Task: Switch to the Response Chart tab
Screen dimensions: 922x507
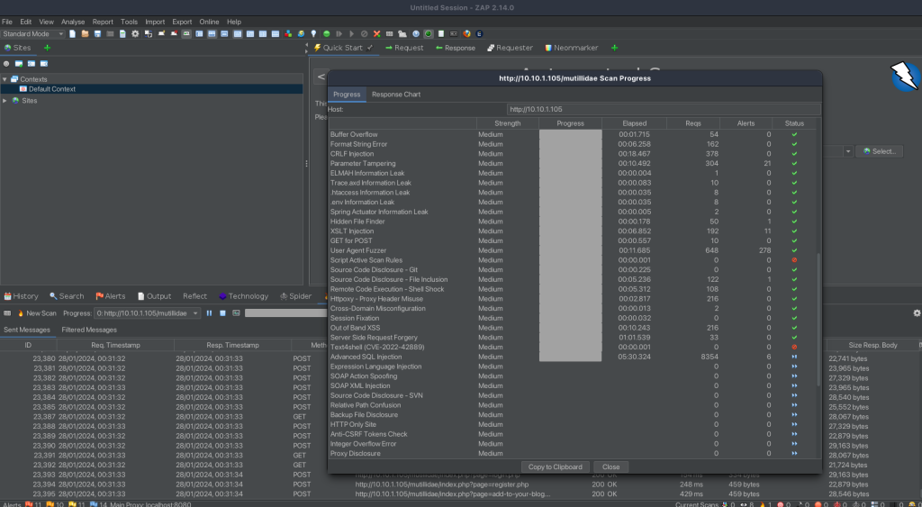Action: (x=395, y=95)
